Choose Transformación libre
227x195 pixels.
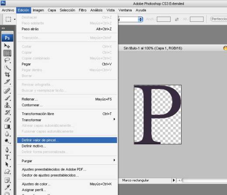click(67, 114)
